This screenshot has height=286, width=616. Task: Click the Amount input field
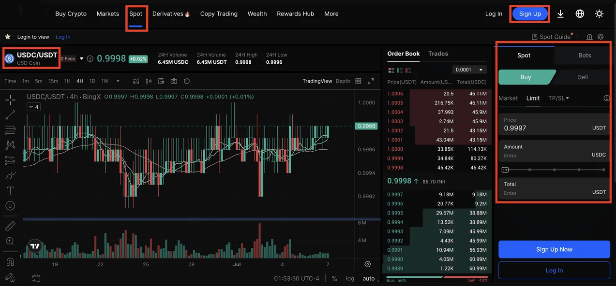[x=554, y=151]
